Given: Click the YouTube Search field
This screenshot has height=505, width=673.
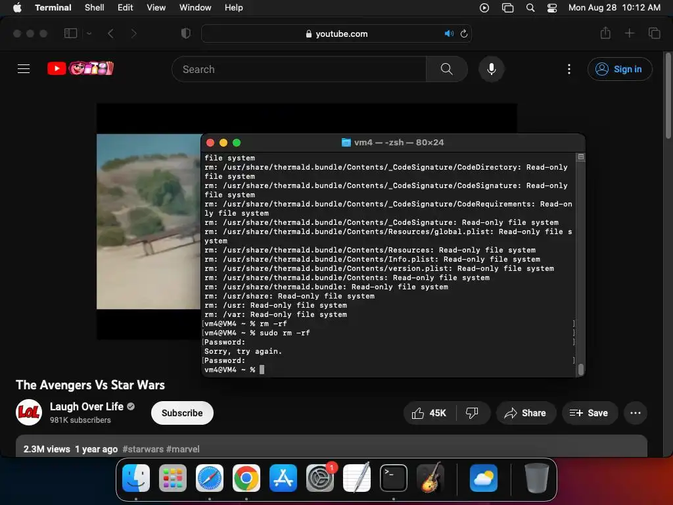Looking at the screenshot, I should pyautogui.click(x=299, y=69).
